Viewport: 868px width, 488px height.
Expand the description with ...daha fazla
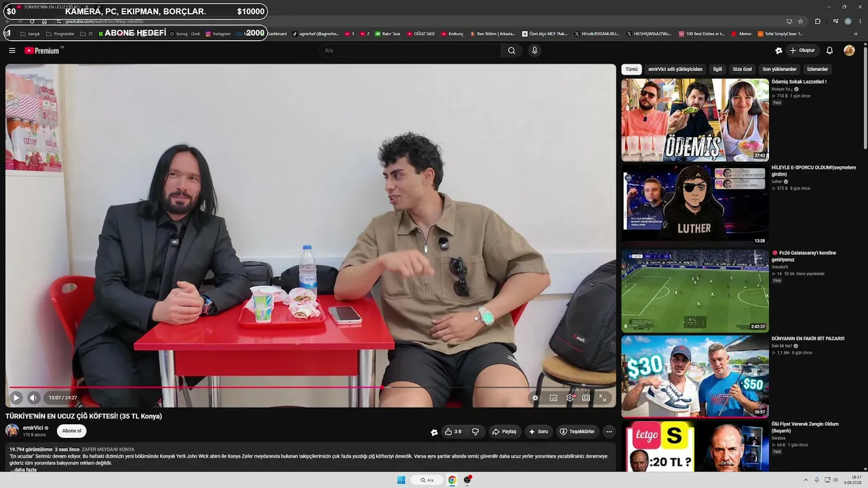[23, 470]
